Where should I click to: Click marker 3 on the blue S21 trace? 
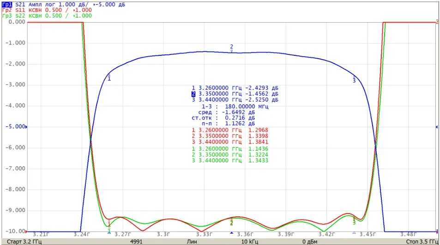(354, 79)
